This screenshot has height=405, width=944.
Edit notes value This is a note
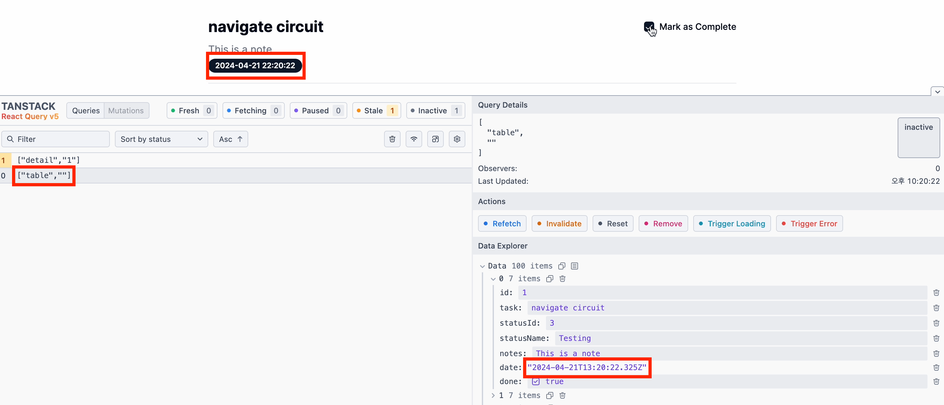coord(730,353)
